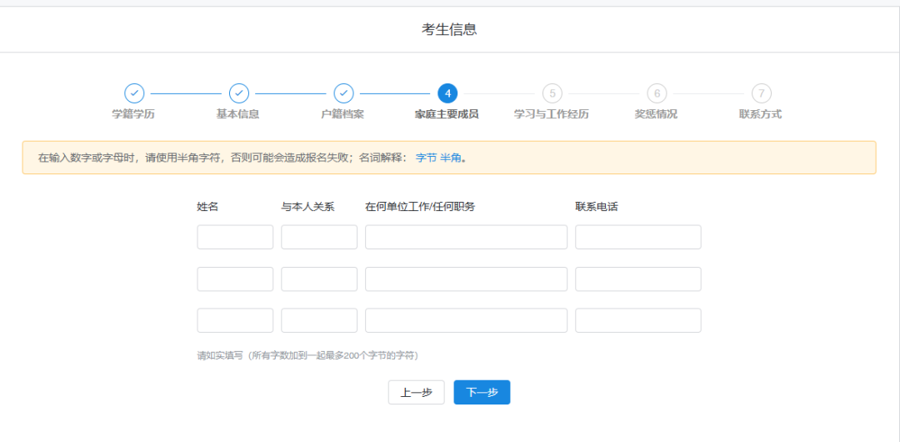This screenshot has width=900, height=442.
Task: Open the 半角 explanation link
Action: (x=450, y=158)
